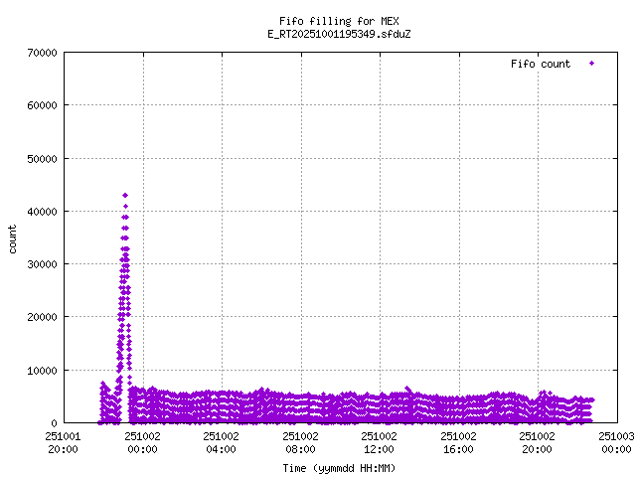Click the purple Fifo count legend marker
Viewport: 636px width, 477px height.
[592, 63]
